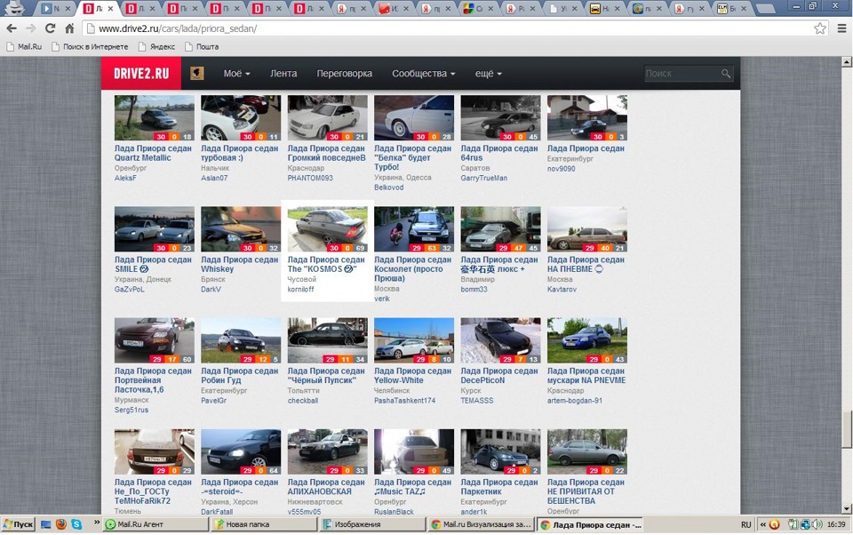This screenshot has height=535, width=853.
Task: Open user profile PHANTOM093
Action: (x=310, y=178)
